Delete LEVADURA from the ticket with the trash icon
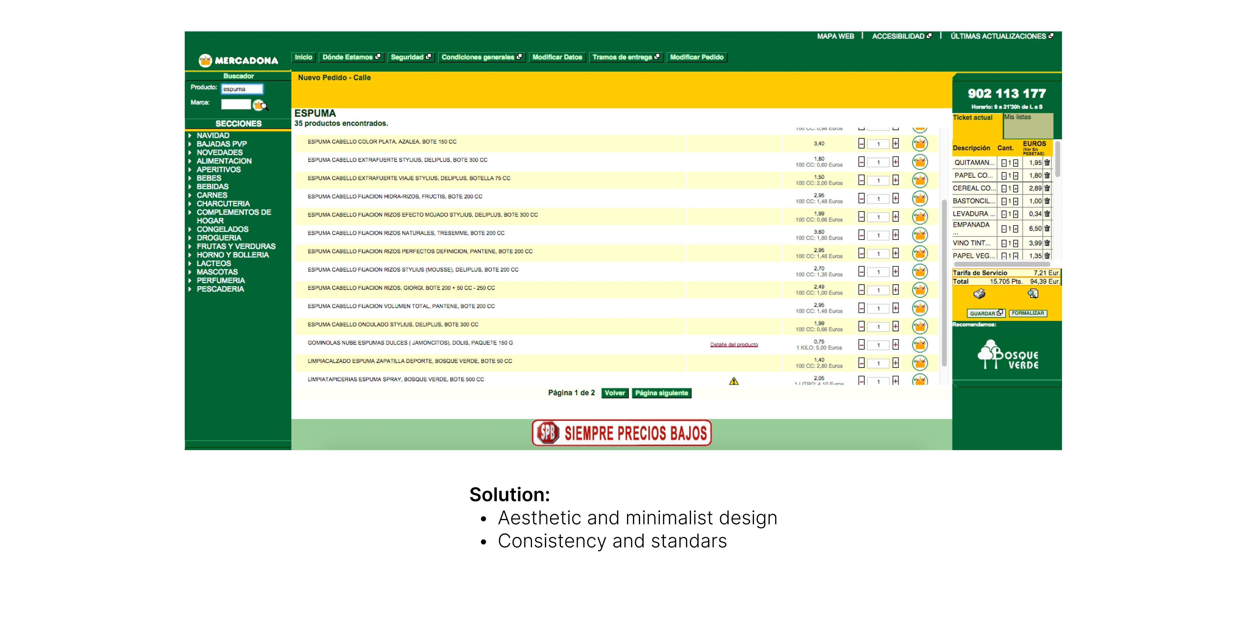This screenshot has height=625, width=1247. (1047, 214)
